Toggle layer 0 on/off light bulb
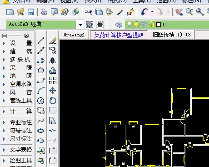The image size is (209, 167). pyautogui.click(x=129, y=25)
